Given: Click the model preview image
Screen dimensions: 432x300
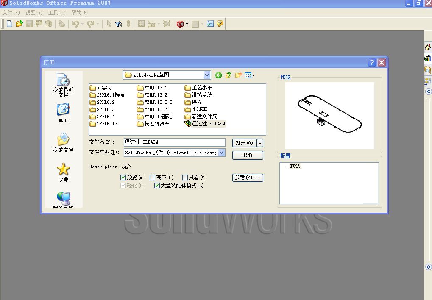Looking at the screenshot, I should [329, 116].
